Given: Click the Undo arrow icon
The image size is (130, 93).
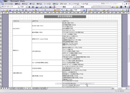Looking at the screenshot, I should click(45, 10).
